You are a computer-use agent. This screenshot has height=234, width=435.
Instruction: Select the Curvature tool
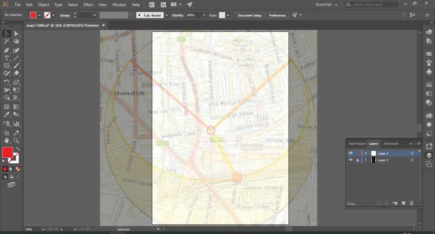pos(17,50)
